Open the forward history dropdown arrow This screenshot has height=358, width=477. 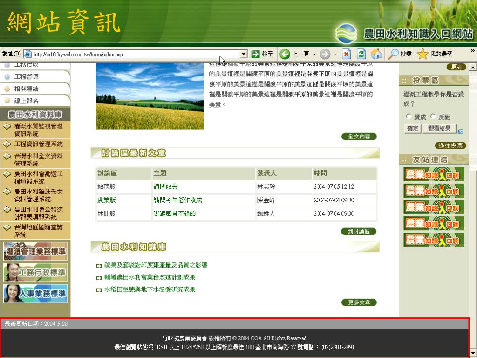point(335,55)
